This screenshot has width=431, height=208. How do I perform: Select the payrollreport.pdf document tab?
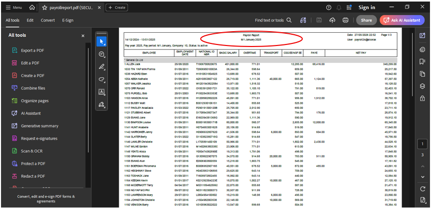pos(71,8)
